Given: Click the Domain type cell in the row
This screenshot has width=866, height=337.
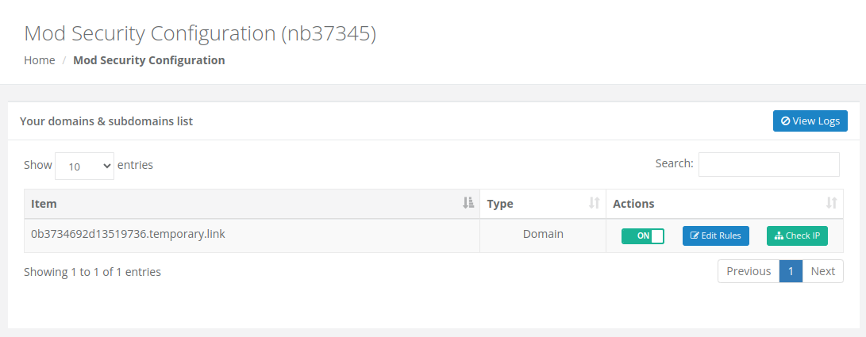Looking at the screenshot, I should tap(543, 234).
